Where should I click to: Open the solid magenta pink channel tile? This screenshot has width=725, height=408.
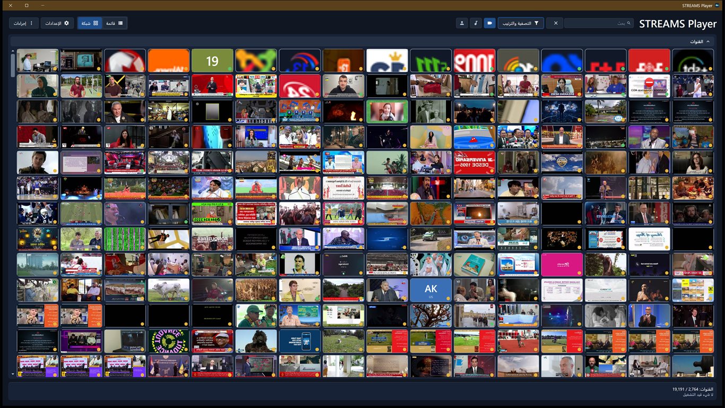(562, 265)
